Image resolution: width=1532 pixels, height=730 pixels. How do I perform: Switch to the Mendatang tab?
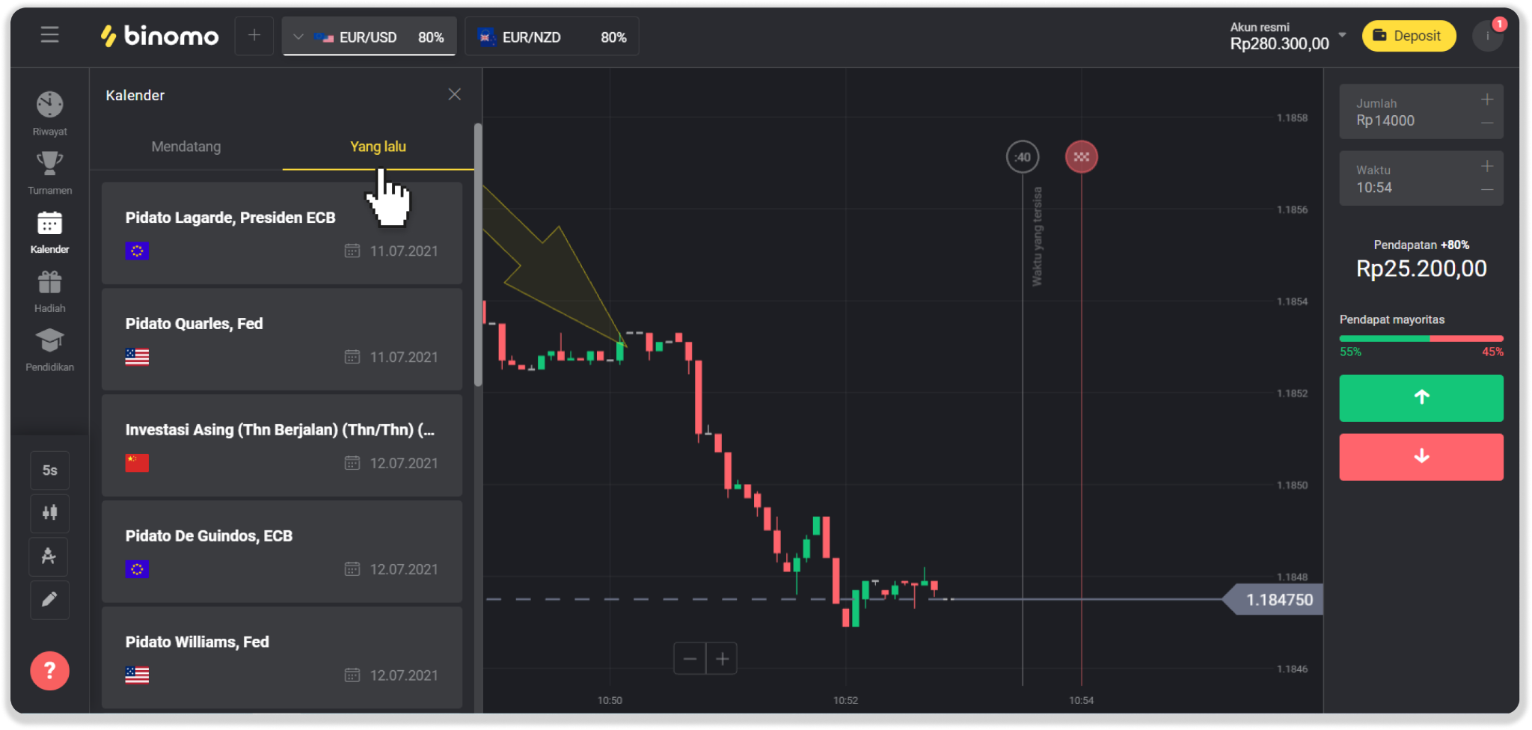(186, 147)
